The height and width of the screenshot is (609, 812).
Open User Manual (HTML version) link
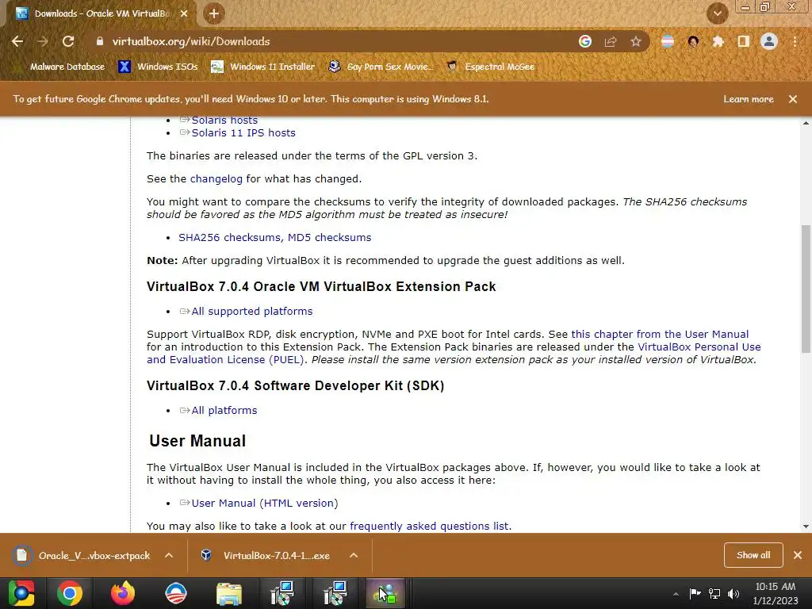click(x=264, y=503)
